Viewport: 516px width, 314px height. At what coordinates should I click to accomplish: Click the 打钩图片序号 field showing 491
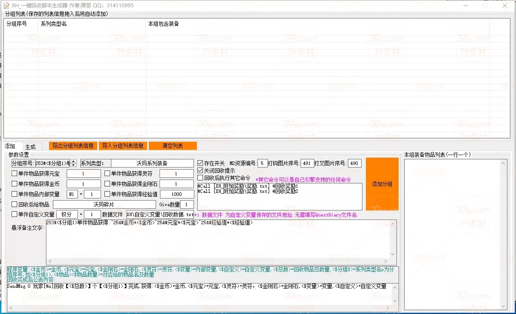(307, 163)
